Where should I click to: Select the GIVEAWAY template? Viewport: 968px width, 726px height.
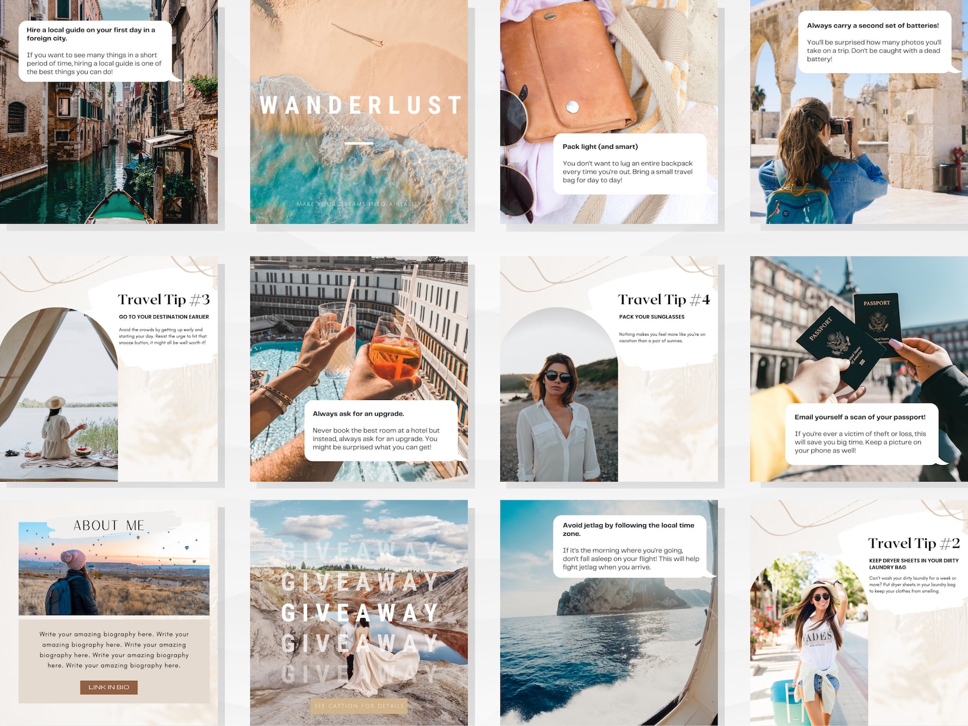point(358,613)
